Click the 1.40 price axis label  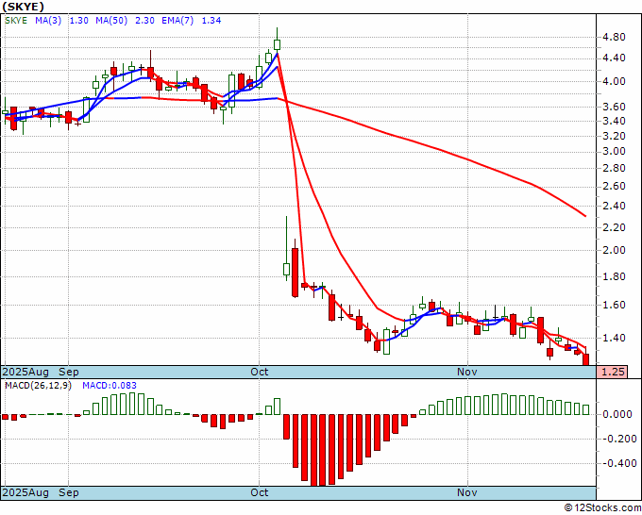[x=614, y=338]
